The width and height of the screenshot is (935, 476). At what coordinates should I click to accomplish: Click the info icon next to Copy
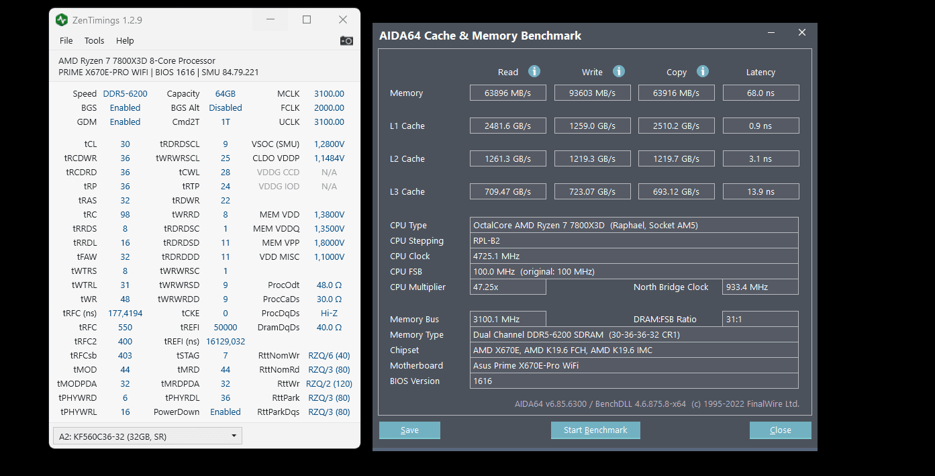(703, 71)
